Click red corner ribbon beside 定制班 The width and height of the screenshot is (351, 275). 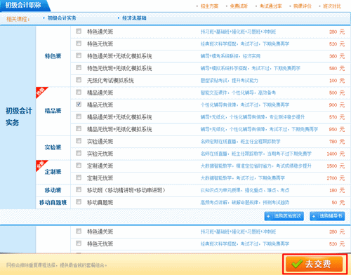41,166
